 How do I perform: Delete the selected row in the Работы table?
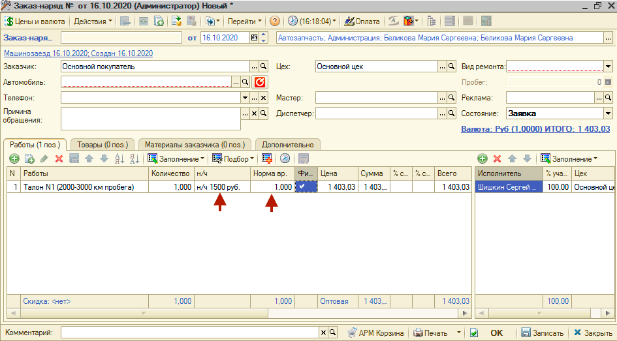(x=59, y=158)
